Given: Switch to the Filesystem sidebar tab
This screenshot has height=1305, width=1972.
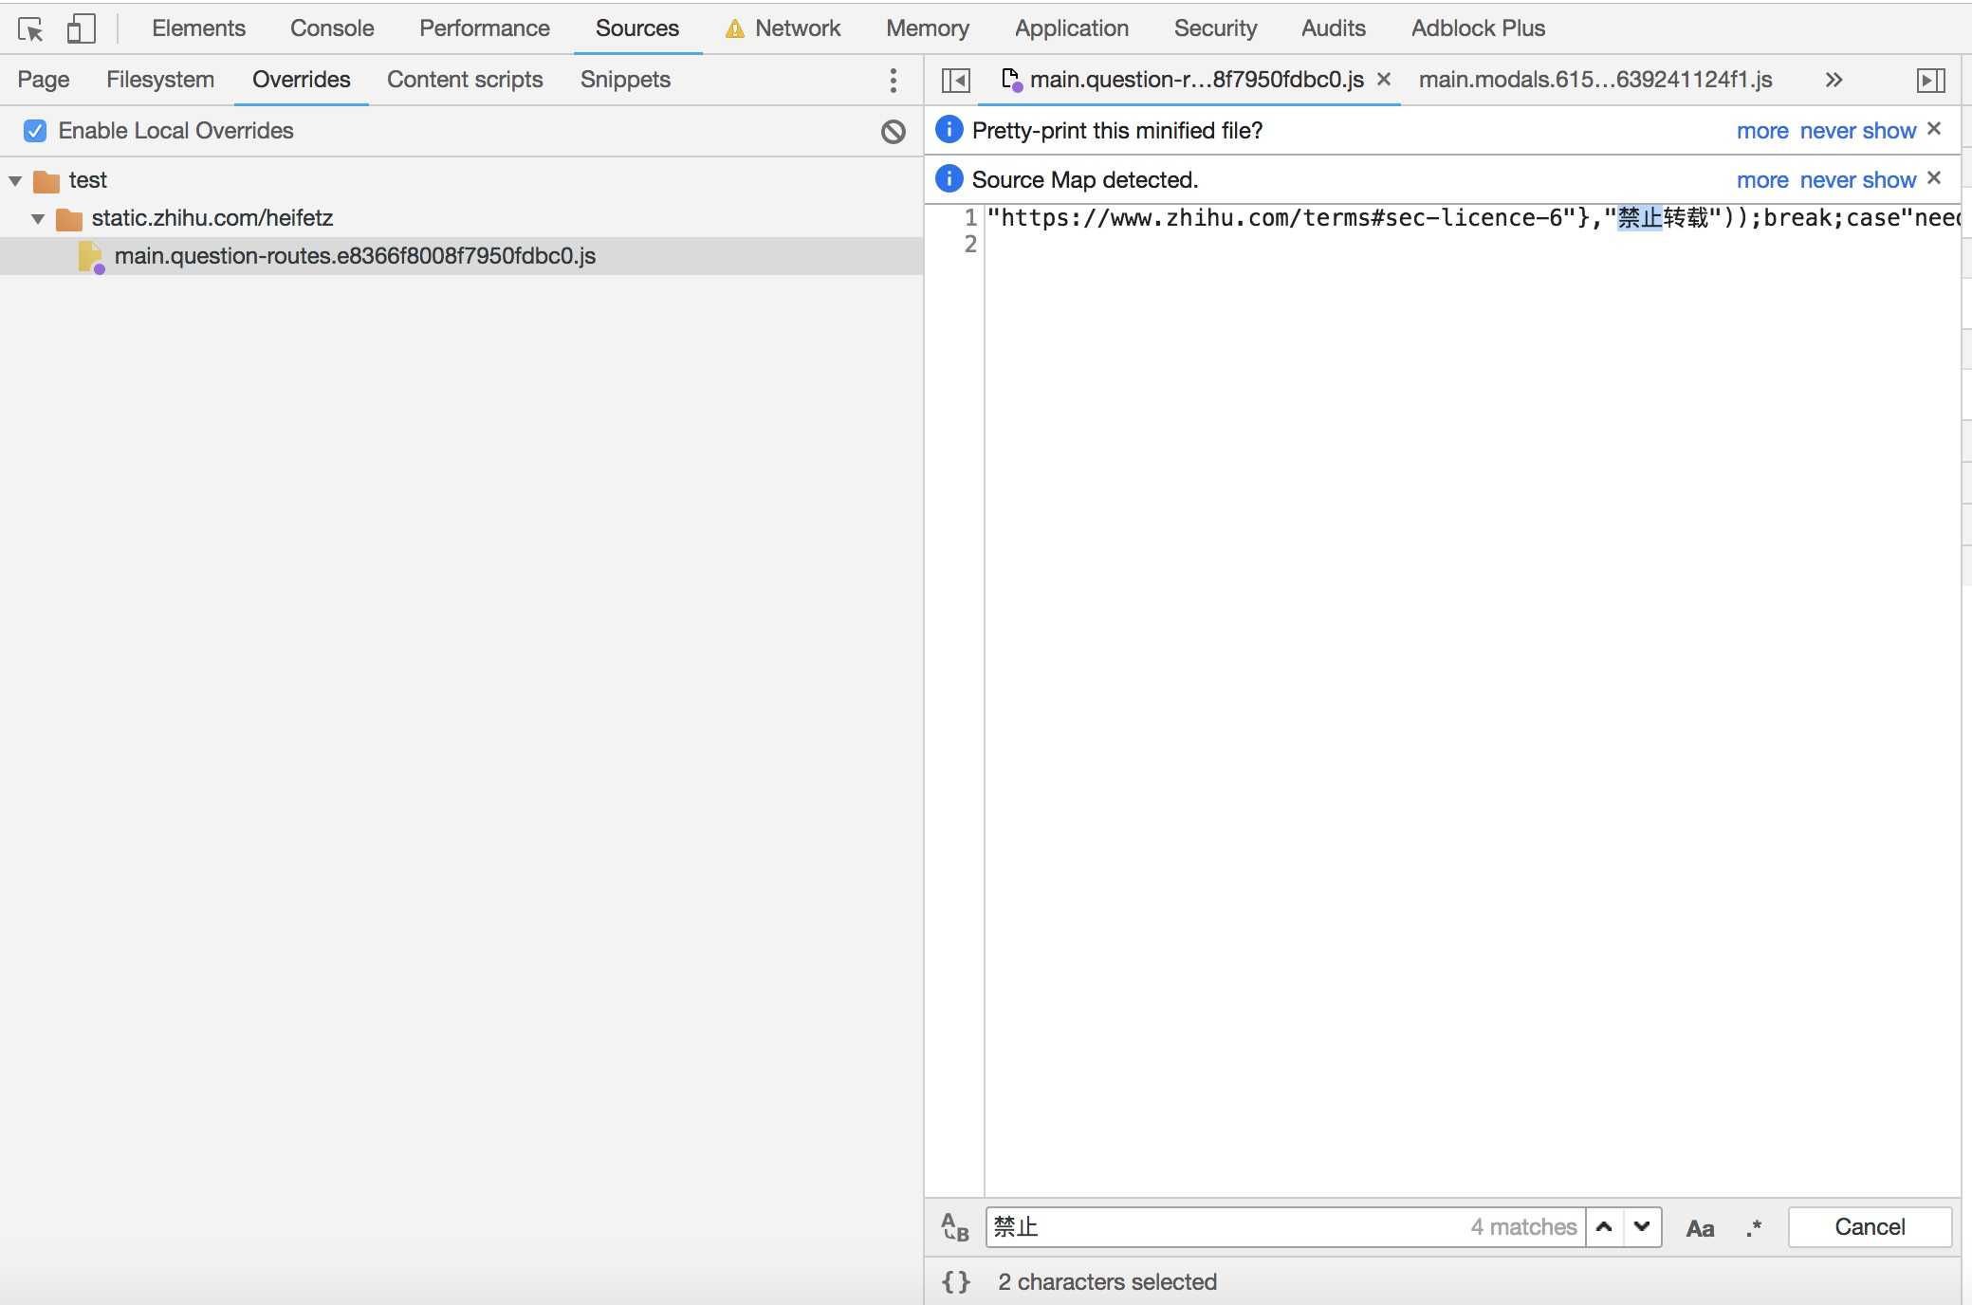Looking at the screenshot, I should 160,80.
